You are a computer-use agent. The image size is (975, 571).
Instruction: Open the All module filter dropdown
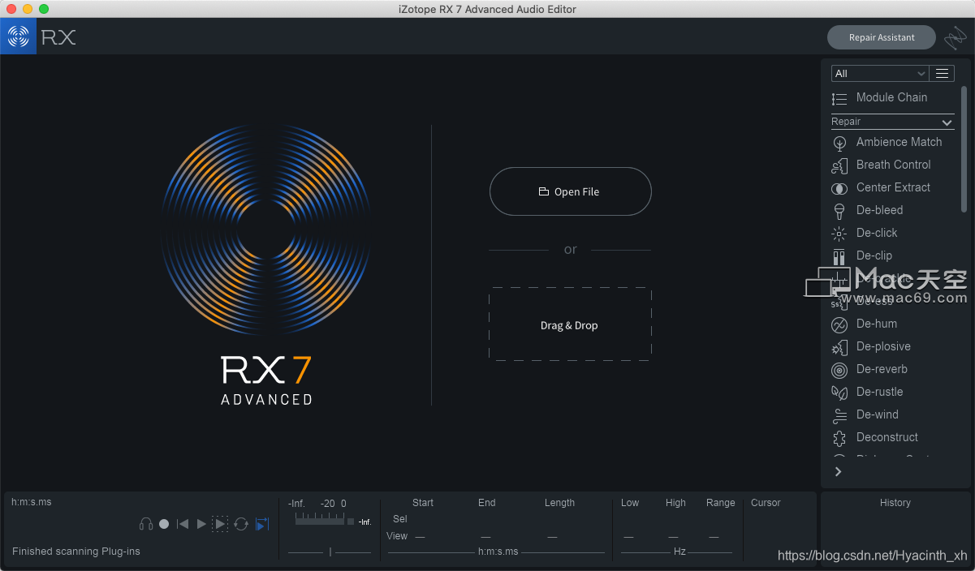[880, 73]
